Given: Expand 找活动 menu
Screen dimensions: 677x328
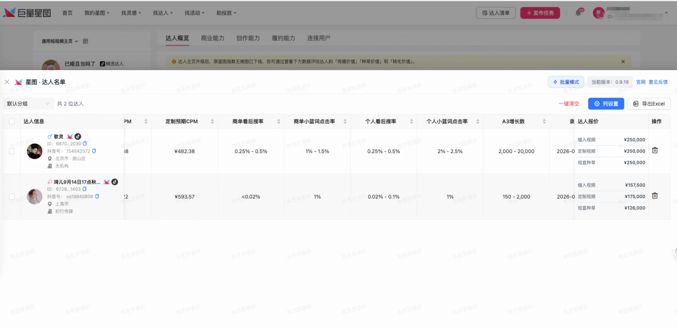Looking at the screenshot, I should (x=195, y=13).
